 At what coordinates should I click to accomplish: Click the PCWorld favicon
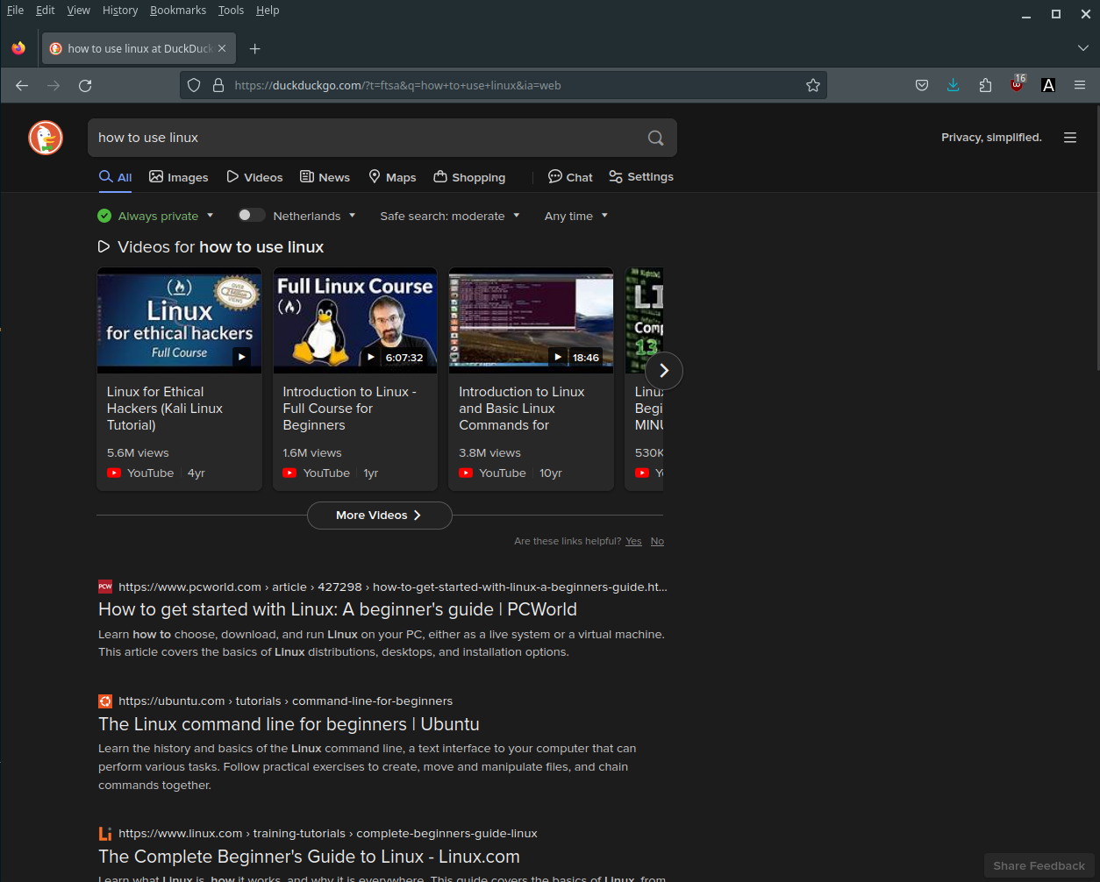[105, 587]
